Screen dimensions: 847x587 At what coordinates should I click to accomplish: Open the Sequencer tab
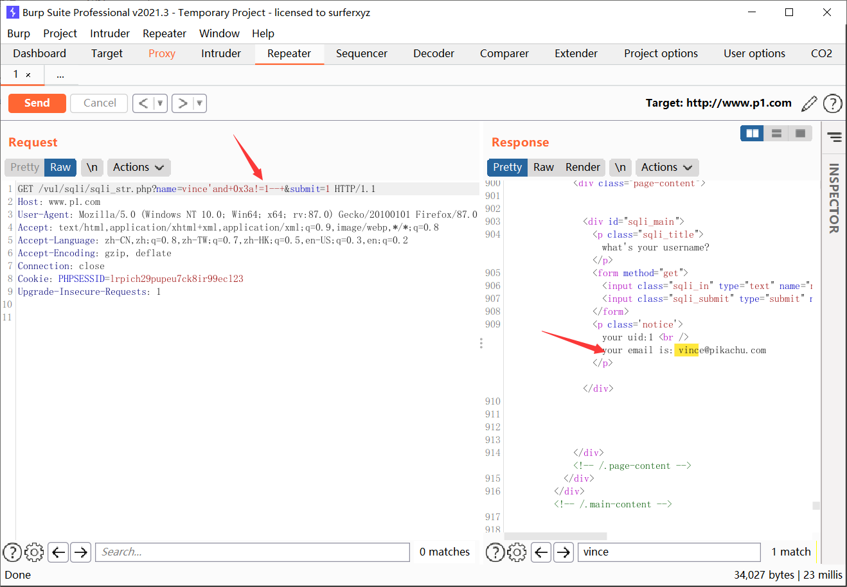pyautogui.click(x=362, y=53)
